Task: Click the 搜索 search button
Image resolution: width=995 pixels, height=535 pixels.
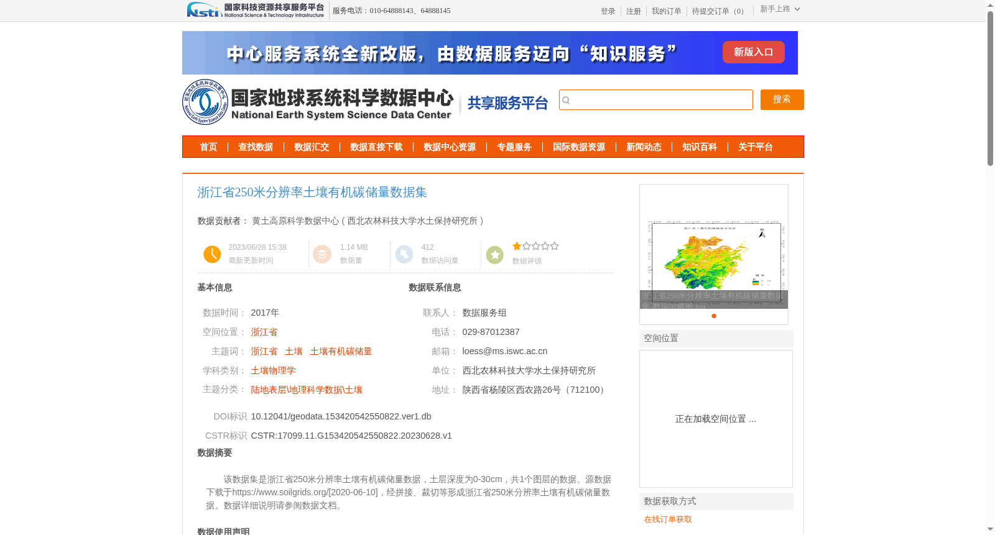Action: (x=782, y=99)
